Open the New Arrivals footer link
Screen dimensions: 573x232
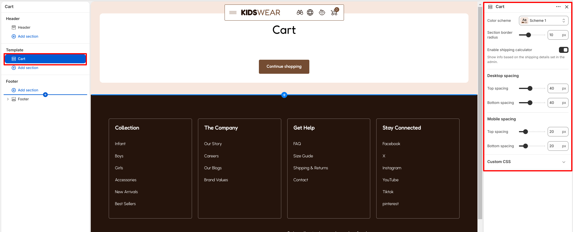coord(126,192)
